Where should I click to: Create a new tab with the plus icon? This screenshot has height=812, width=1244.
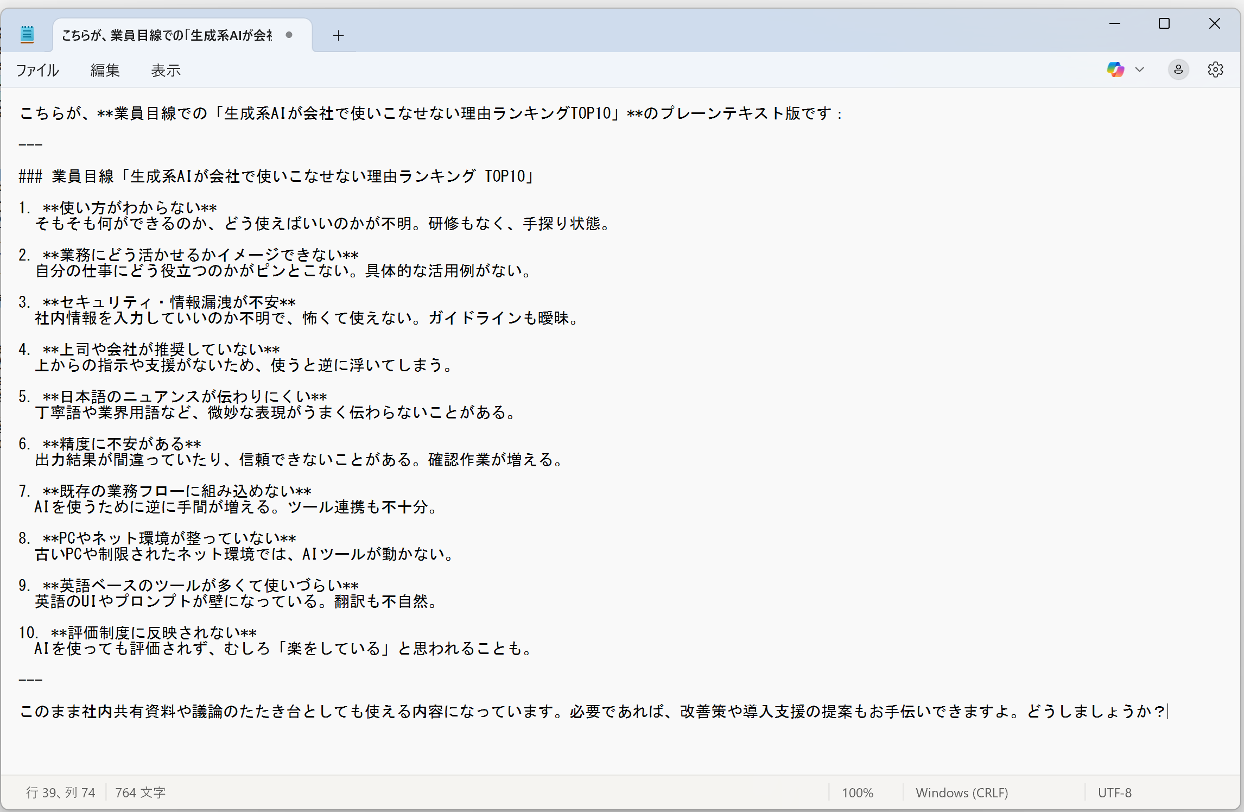coord(339,35)
